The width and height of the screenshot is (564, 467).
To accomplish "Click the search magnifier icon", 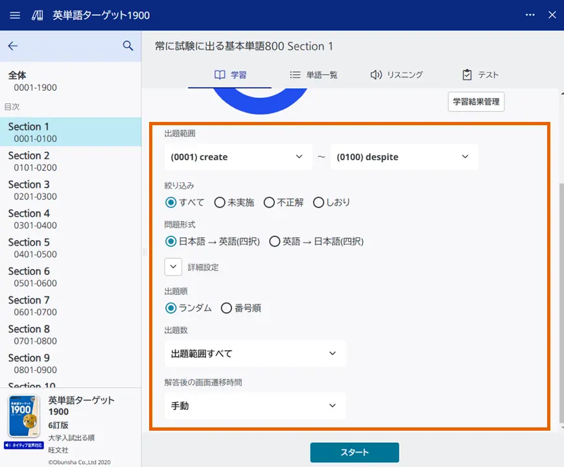I will (128, 45).
